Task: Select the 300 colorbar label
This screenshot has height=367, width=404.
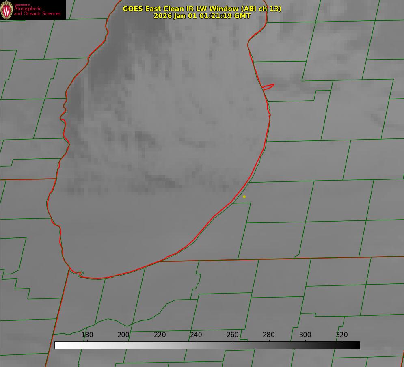Action: point(305,335)
